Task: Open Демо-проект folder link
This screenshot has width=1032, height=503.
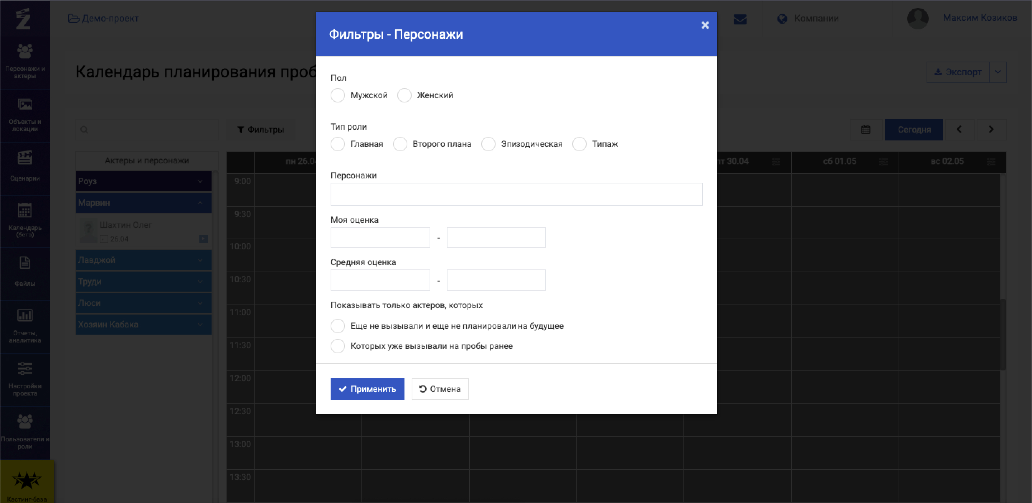Action: 103,18
